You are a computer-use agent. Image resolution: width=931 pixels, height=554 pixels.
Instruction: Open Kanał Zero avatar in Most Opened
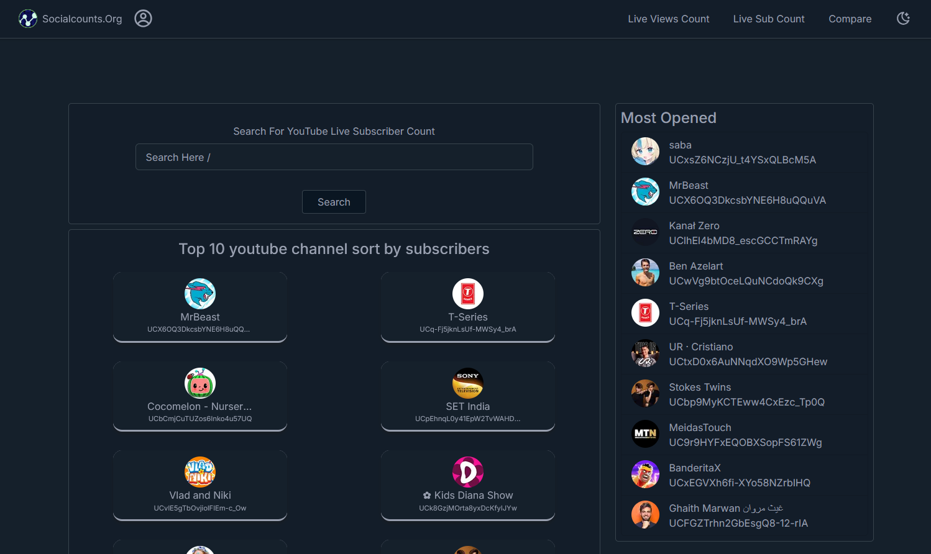pos(646,232)
